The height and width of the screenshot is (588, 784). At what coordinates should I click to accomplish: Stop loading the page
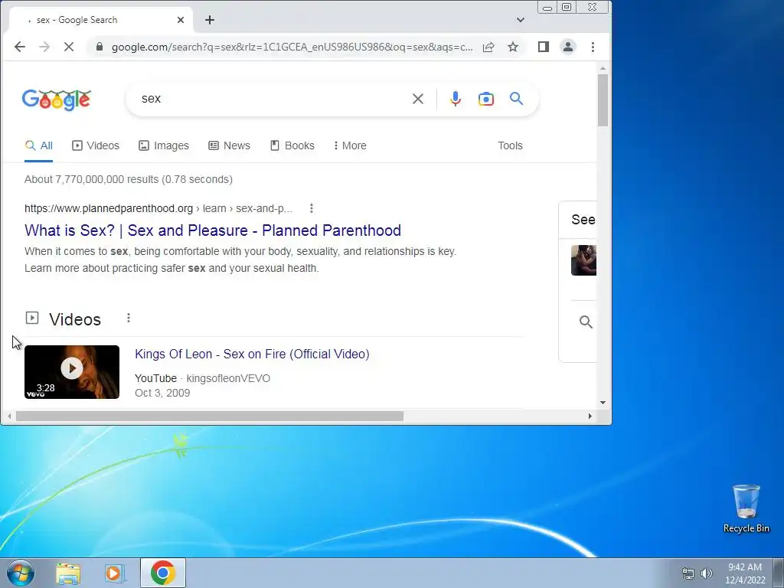(69, 47)
